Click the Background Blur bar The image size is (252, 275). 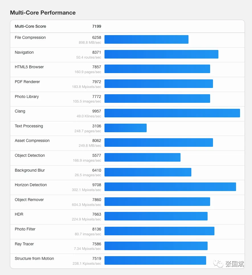click(148, 172)
